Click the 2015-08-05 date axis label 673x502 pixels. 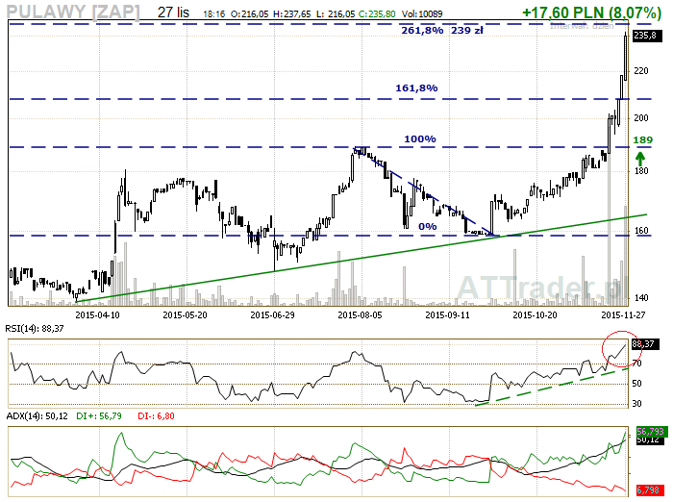pos(360,315)
